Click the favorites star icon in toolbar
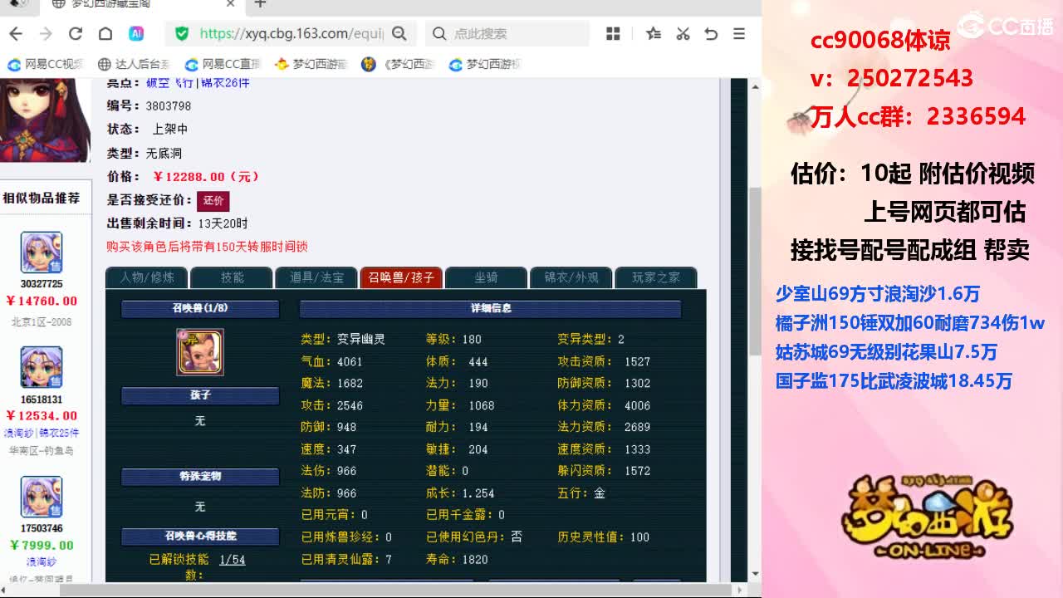Image resolution: width=1063 pixels, height=598 pixels. tap(653, 34)
